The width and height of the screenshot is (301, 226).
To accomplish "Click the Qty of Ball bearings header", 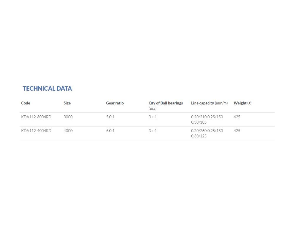I will click(166, 106).
